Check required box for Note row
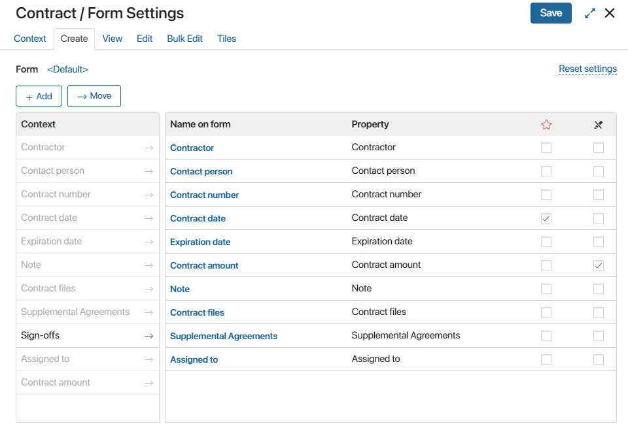Viewport: 628px width, 428px height. point(546,289)
